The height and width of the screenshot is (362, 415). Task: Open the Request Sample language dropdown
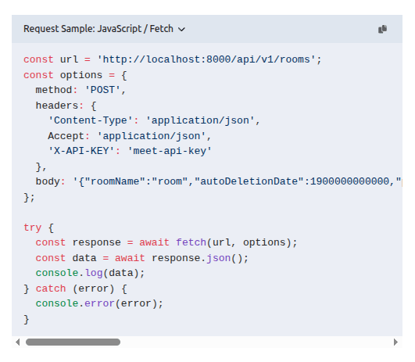click(x=104, y=29)
